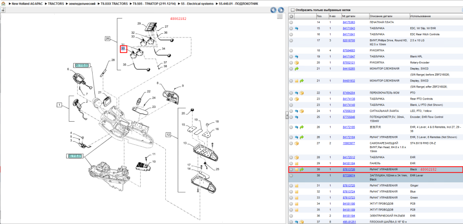Go to home via the house icon
Screen dimensions: 463x224
(3, 4)
